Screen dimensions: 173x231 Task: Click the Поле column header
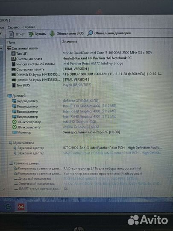point(12,42)
